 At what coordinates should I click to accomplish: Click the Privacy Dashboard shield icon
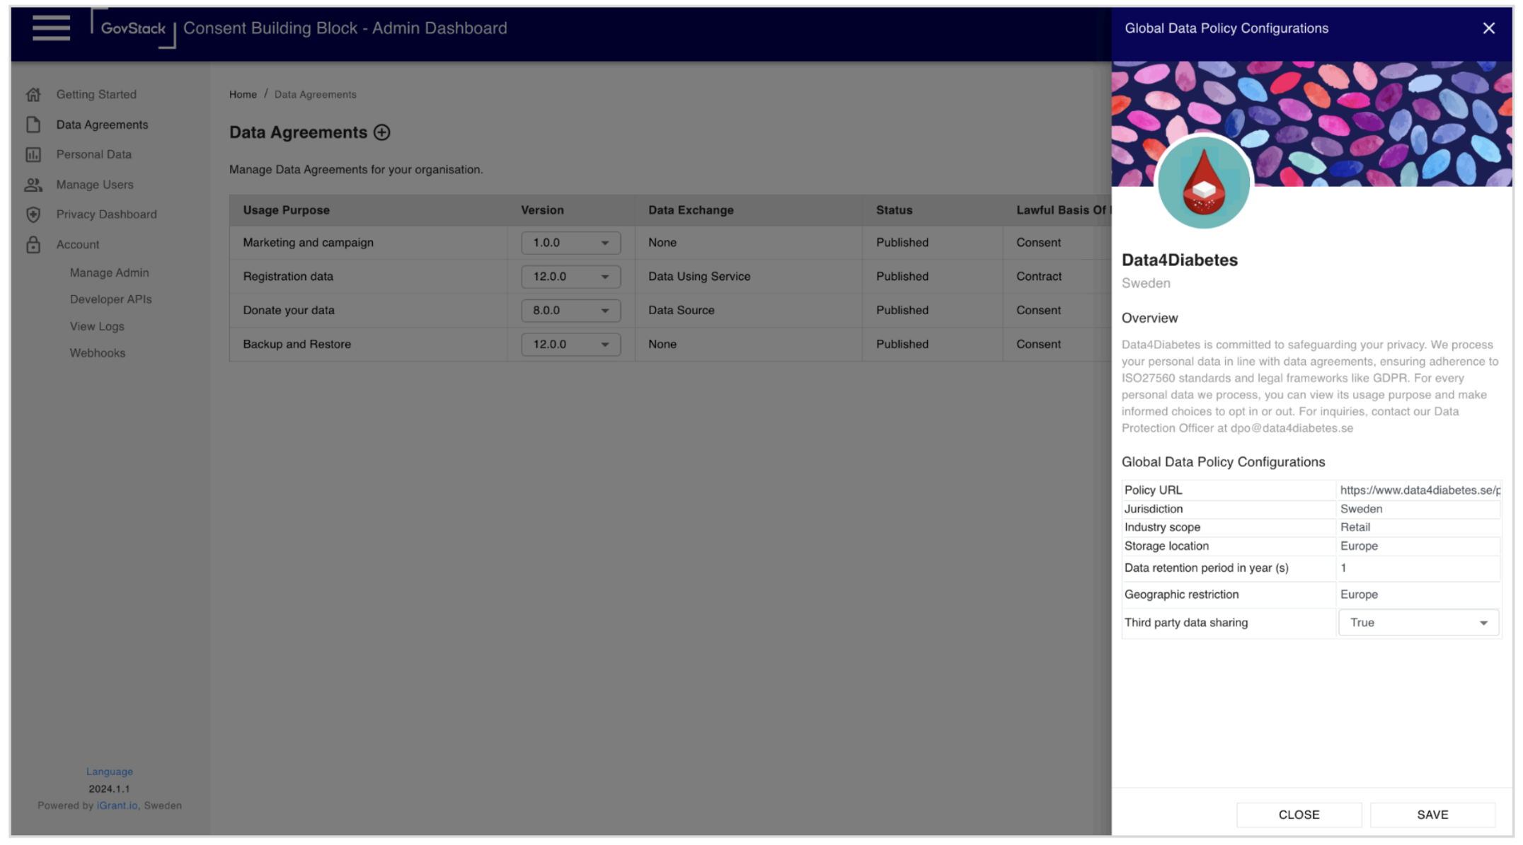click(33, 214)
